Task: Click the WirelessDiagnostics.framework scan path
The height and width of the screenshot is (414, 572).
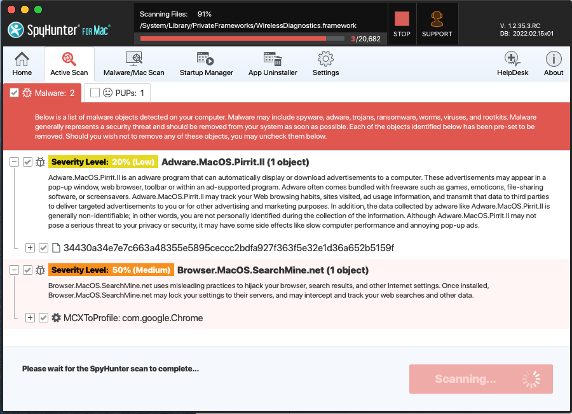Action: [248, 25]
